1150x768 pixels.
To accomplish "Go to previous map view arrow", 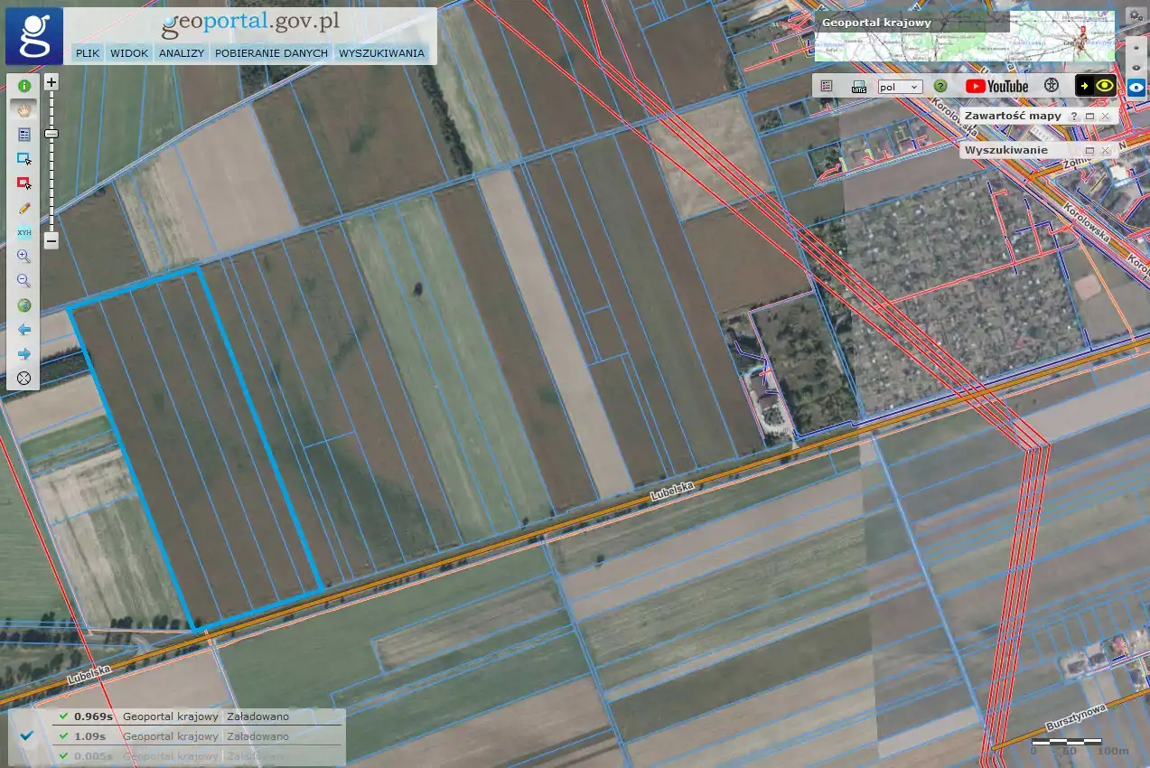I will (x=24, y=330).
